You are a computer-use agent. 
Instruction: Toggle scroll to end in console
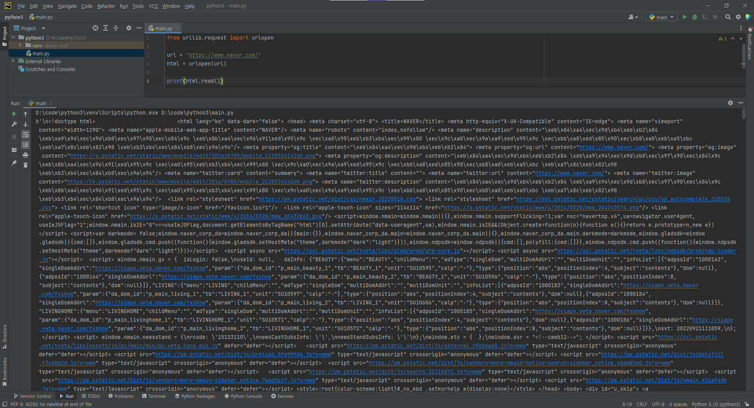point(25,145)
